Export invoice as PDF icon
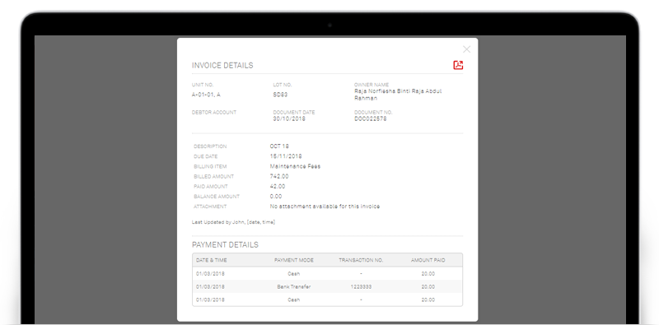 458,65
